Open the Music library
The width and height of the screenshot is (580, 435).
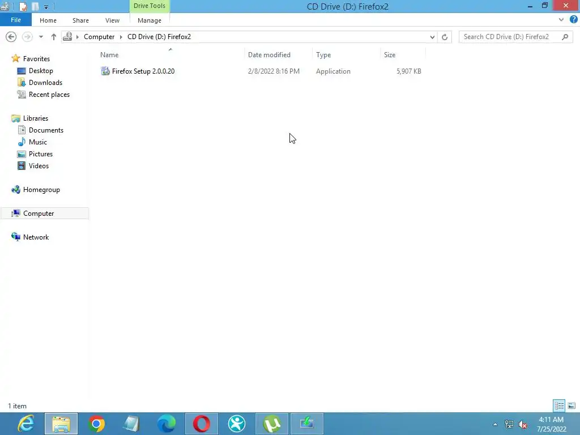(x=38, y=142)
